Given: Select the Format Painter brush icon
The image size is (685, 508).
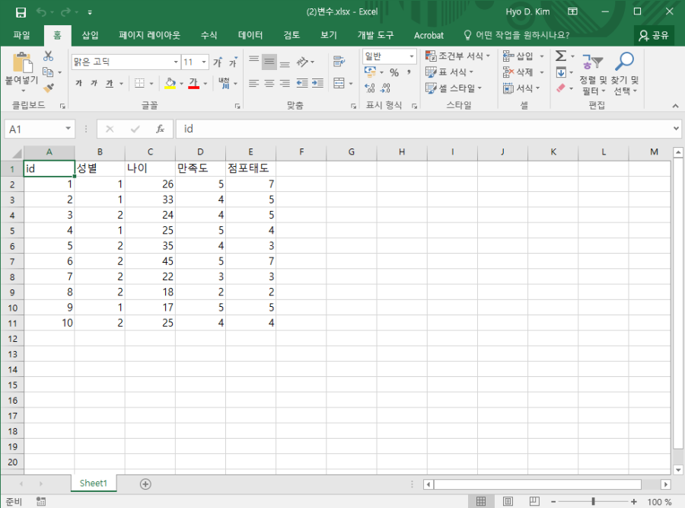Looking at the screenshot, I should coord(49,88).
